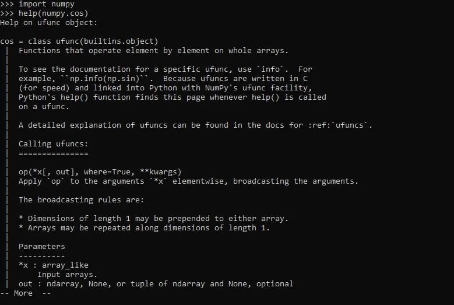
Task: Click the 'Arrays may be repeated' bullet line
Action: click(144, 227)
